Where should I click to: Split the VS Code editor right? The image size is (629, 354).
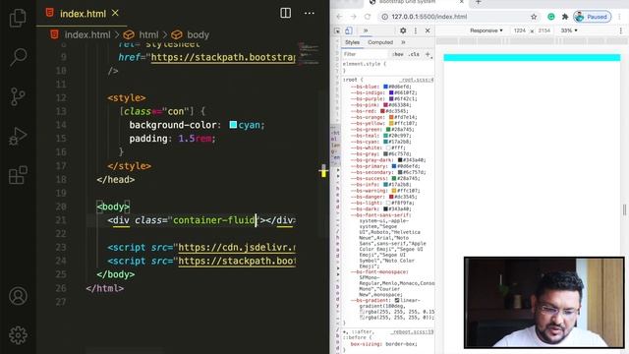(x=285, y=13)
